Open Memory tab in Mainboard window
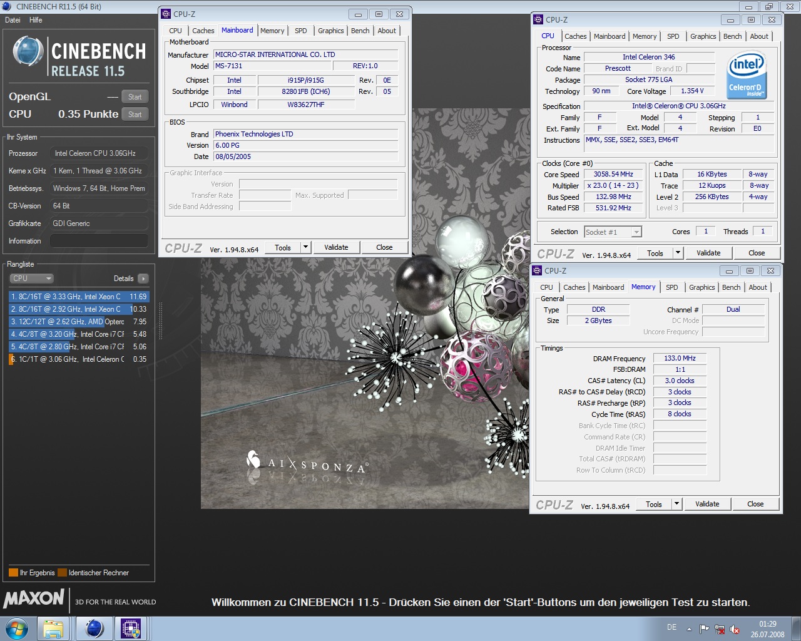The height and width of the screenshot is (641, 801). pyautogui.click(x=272, y=31)
